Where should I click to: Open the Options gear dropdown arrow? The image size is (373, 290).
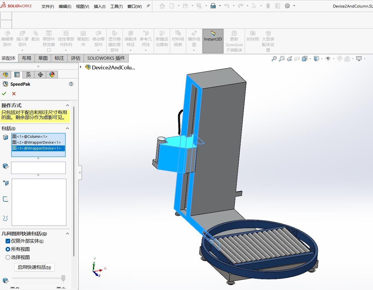pyautogui.click(x=294, y=6)
